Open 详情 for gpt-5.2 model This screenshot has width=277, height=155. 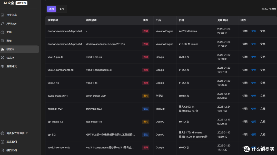coord(245,135)
